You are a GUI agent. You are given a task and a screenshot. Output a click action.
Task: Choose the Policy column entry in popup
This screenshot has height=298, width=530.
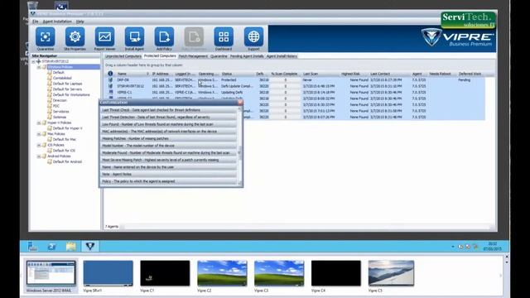click(169, 181)
